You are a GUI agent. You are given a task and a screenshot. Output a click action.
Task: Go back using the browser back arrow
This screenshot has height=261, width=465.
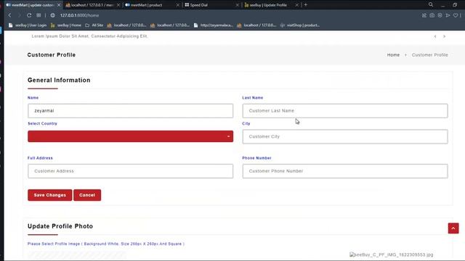[9, 15]
